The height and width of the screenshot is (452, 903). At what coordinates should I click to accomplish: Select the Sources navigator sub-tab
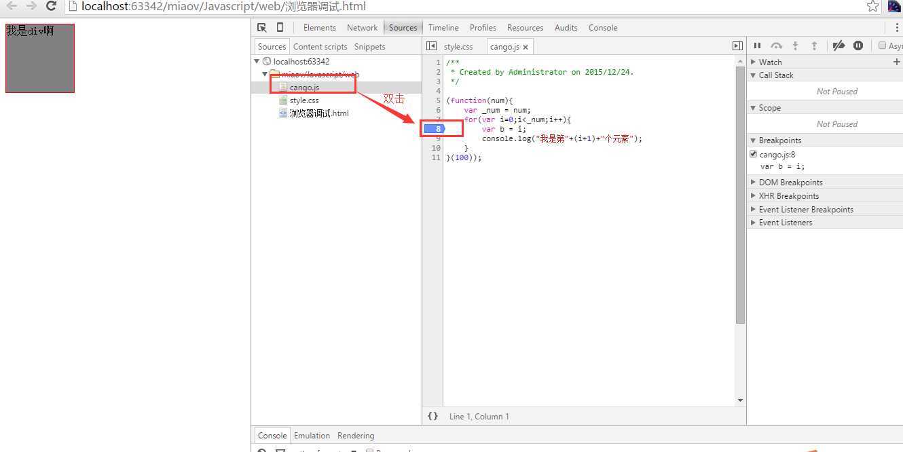point(272,47)
